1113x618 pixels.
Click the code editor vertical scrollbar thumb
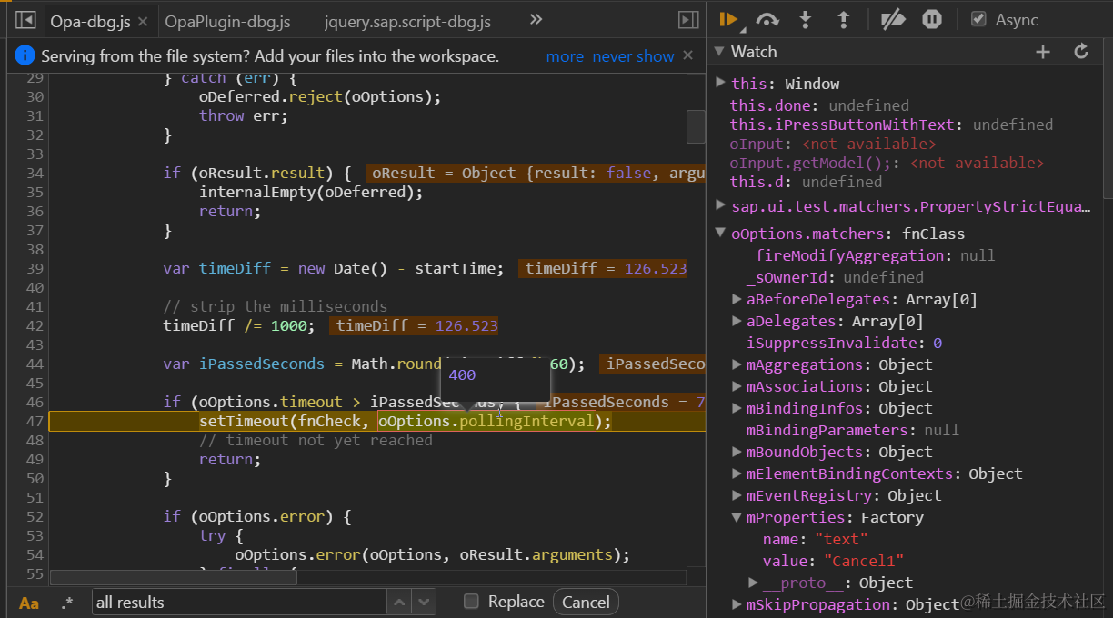[x=696, y=126]
